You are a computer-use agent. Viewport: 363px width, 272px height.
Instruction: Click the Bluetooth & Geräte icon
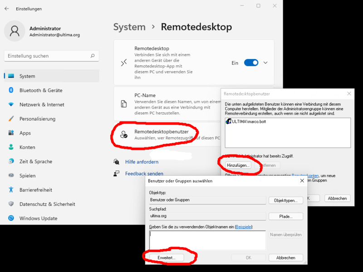11,90
